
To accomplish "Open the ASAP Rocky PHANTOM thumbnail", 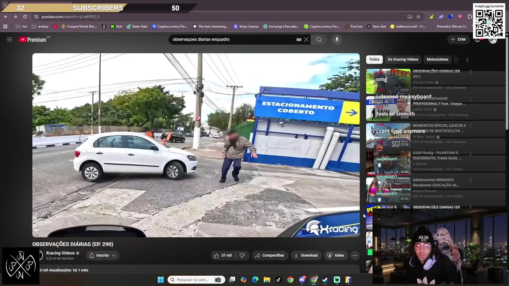I will tap(388, 163).
